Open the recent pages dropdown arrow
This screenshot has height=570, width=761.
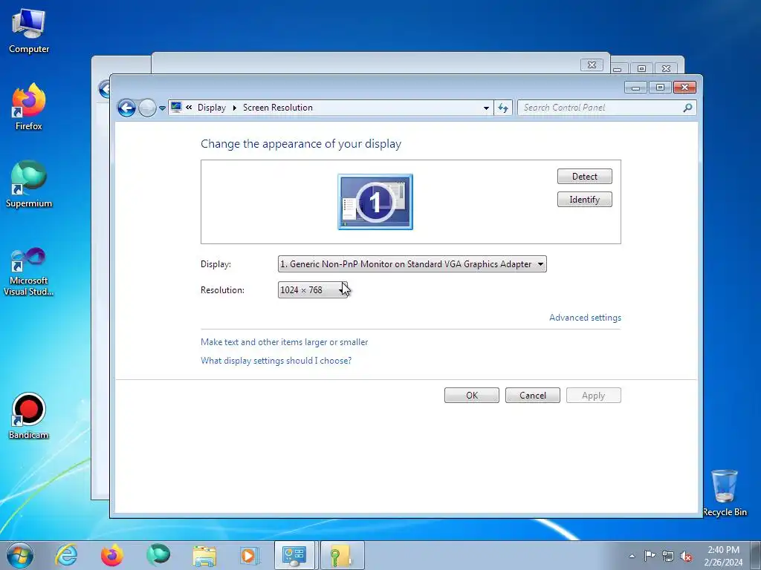tap(162, 108)
